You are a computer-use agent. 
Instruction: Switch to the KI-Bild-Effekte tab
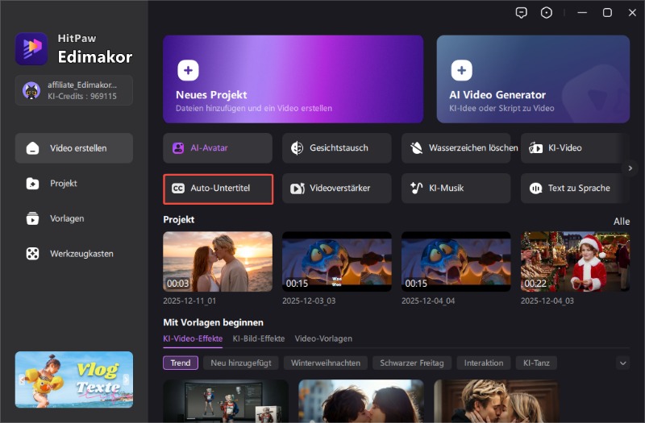(258, 338)
